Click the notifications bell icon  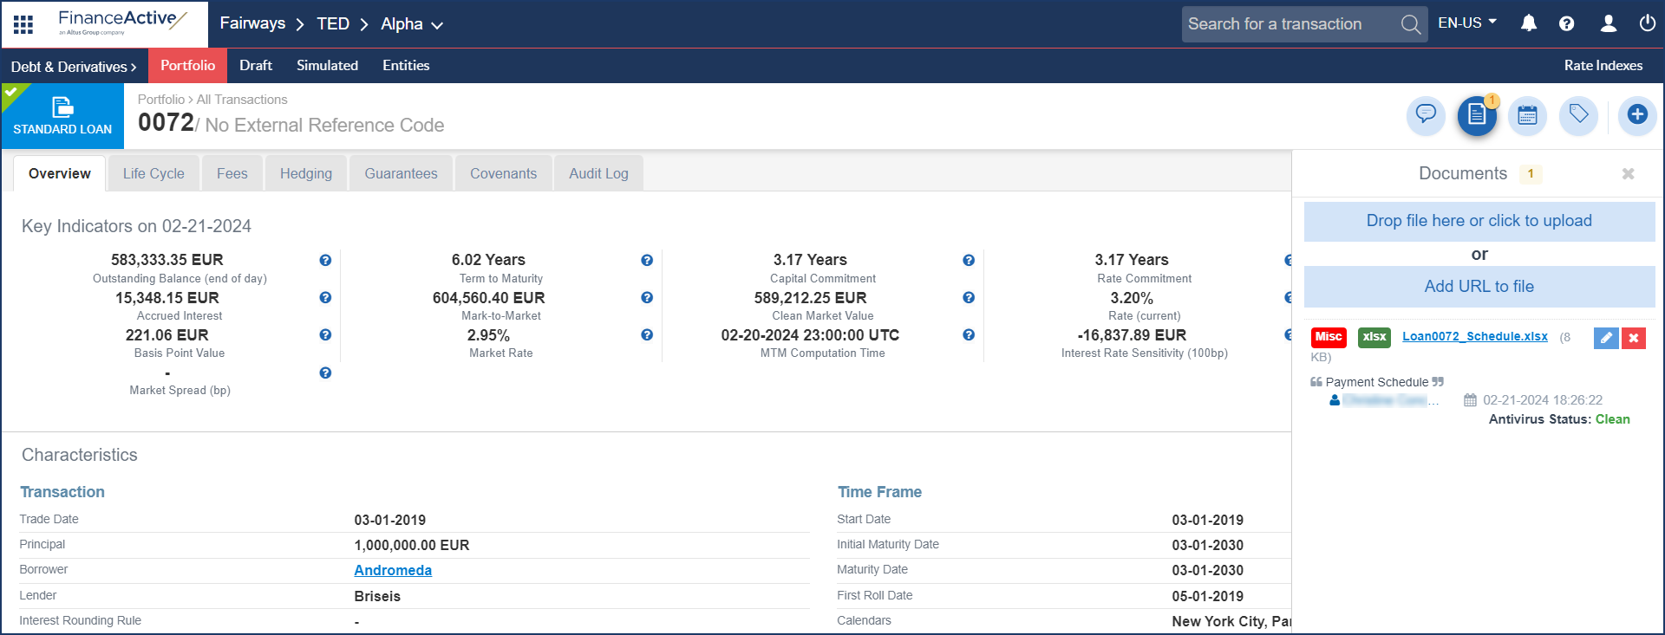click(1529, 23)
